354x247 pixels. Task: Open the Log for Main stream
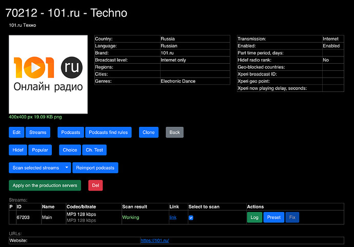click(x=254, y=217)
